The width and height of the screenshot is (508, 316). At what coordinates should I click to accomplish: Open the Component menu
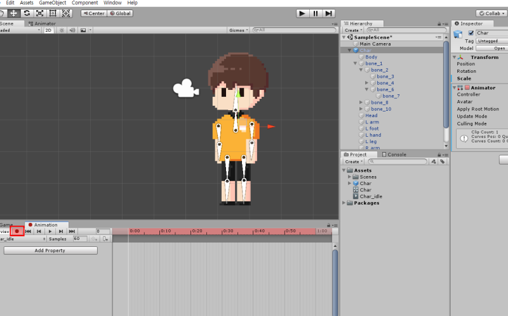pyautogui.click(x=84, y=3)
